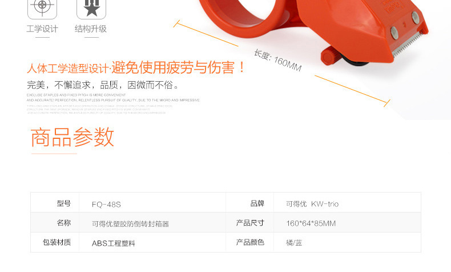Click the 160*64*85MM product size value
The width and height of the screenshot is (451, 272).
pos(311,223)
